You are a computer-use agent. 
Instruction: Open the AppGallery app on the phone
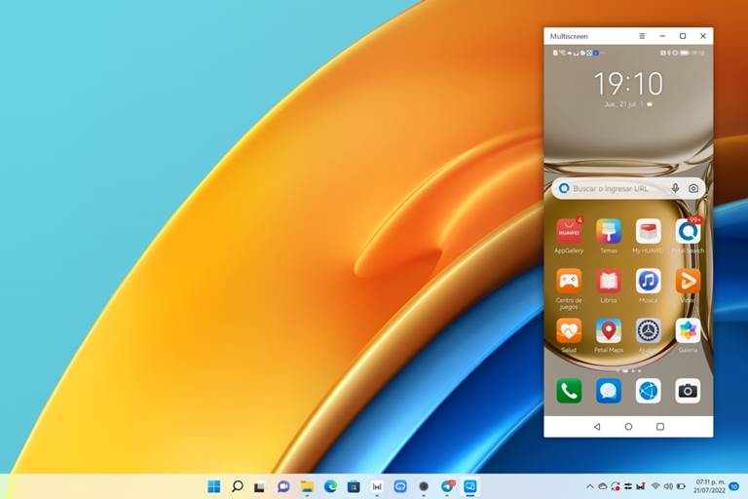coord(569,232)
